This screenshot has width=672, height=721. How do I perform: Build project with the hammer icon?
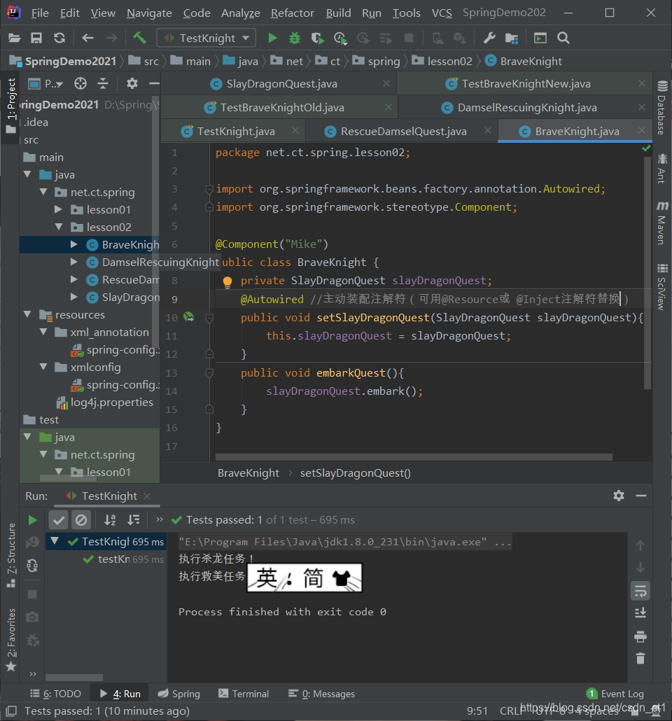coord(140,38)
